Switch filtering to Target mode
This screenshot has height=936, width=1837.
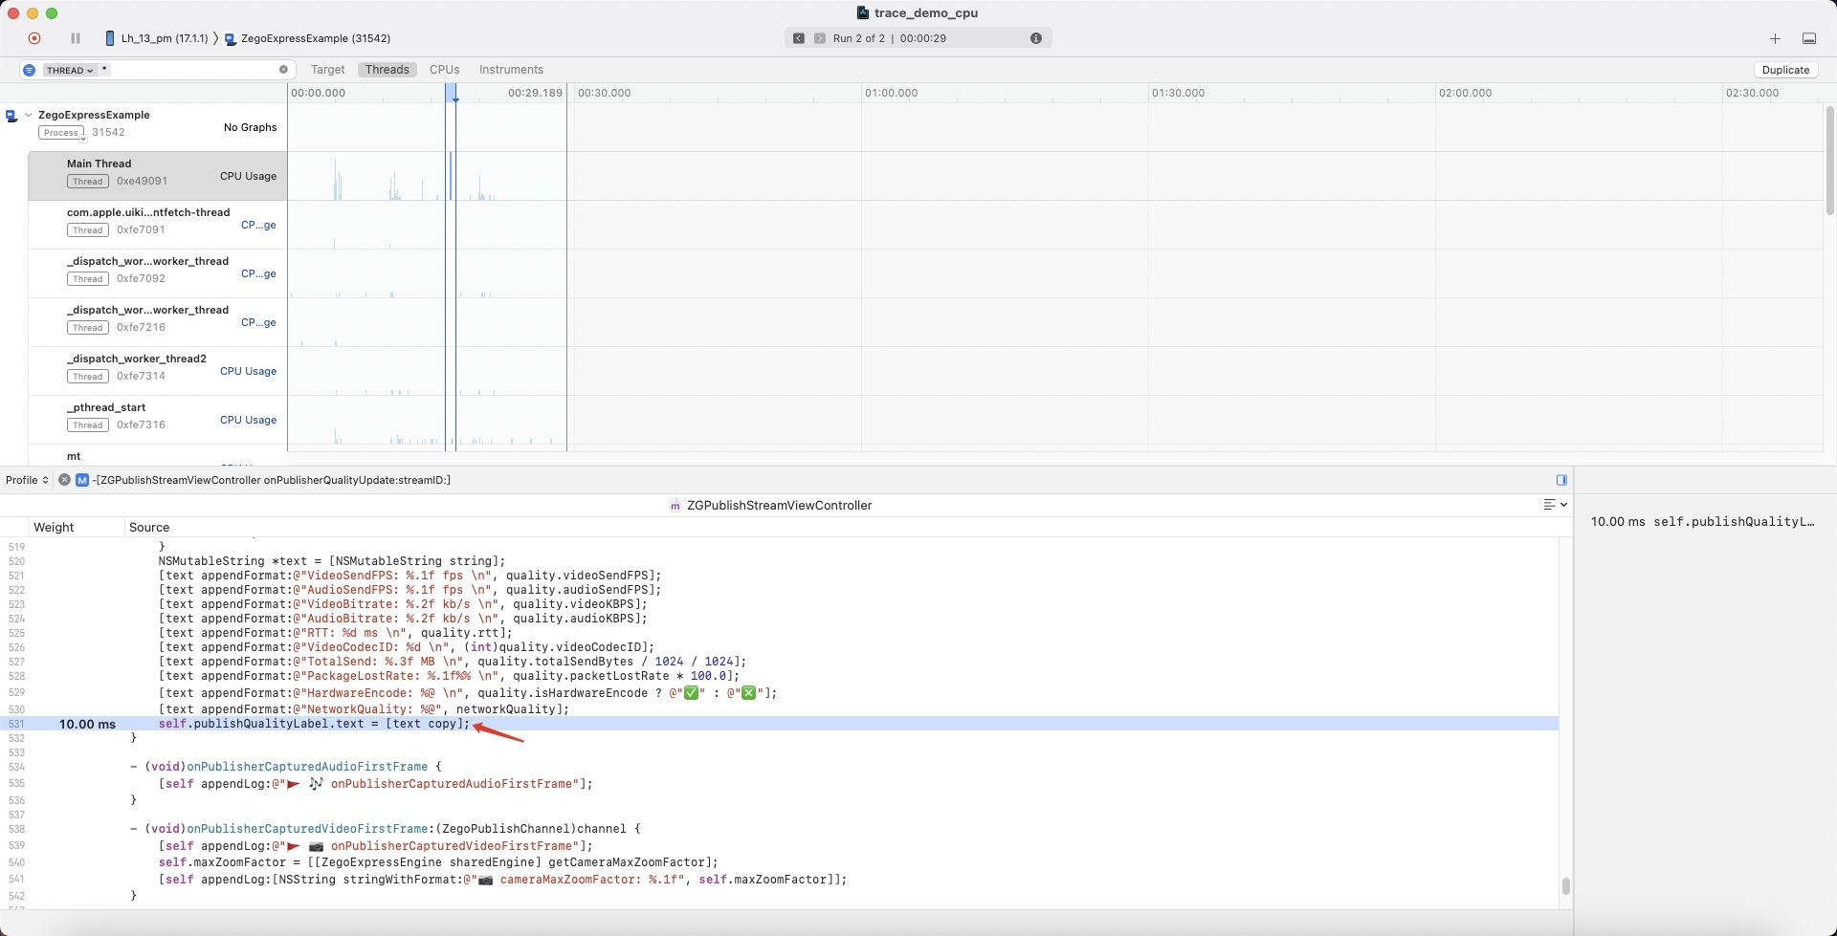[327, 69]
